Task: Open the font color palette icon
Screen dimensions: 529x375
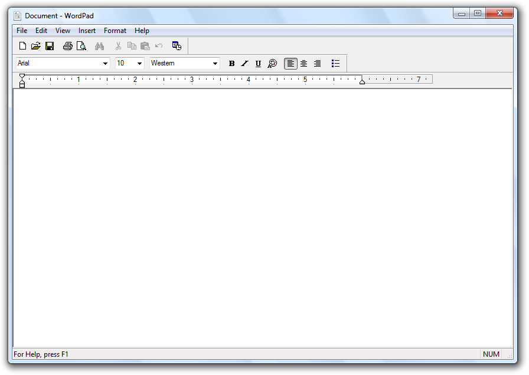Action: pos(272,63)
